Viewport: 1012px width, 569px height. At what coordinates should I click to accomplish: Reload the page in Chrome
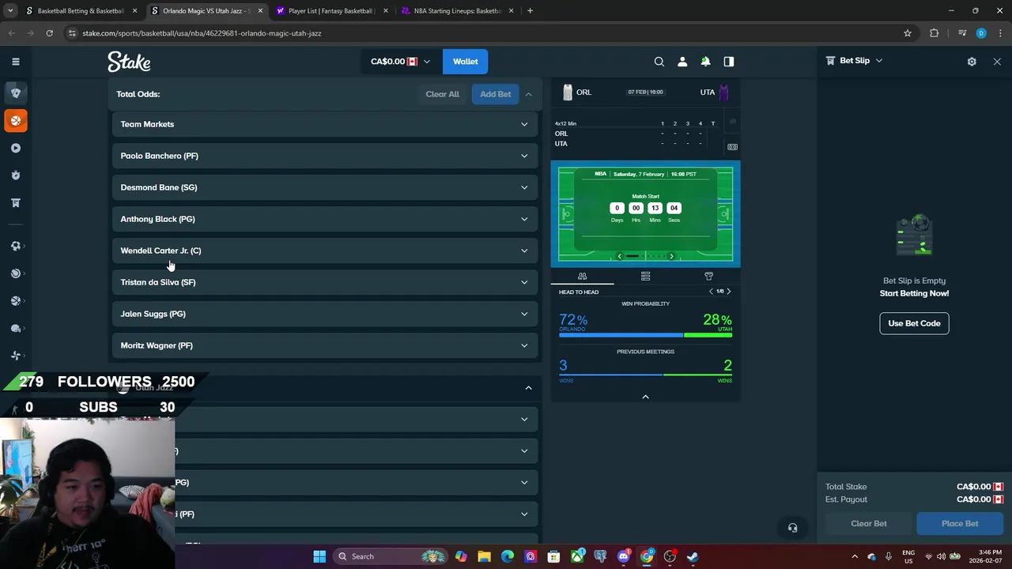49,33
